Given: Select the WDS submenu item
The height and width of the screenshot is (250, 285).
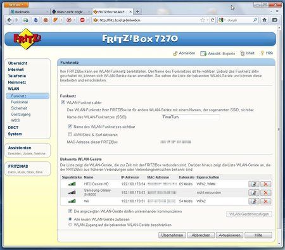Looking at the screenshot, I should [x=15, y=120].
